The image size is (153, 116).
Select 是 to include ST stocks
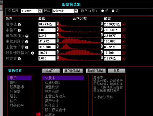[103, 11]
